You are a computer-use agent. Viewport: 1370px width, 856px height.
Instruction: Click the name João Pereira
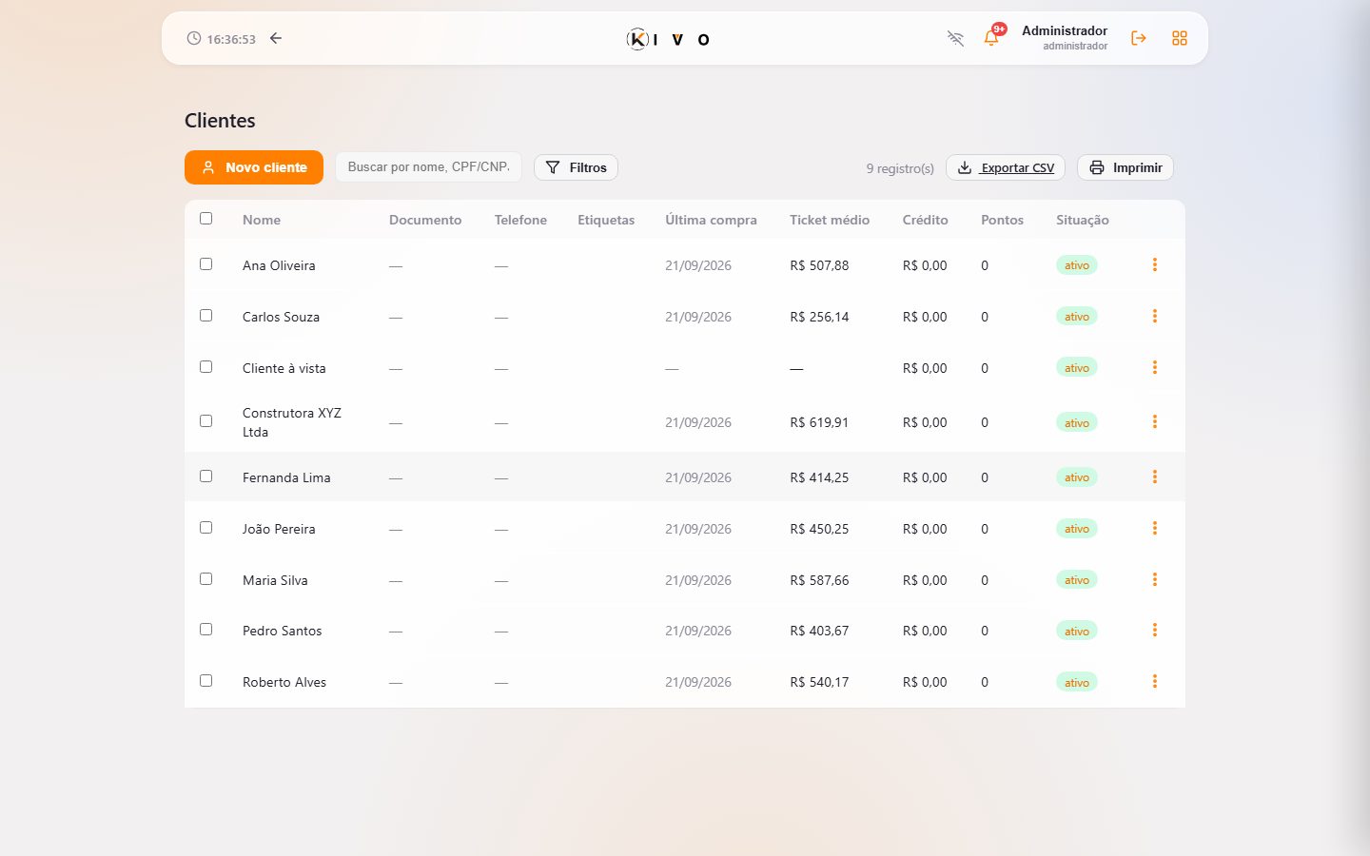(x=279, y=529)
